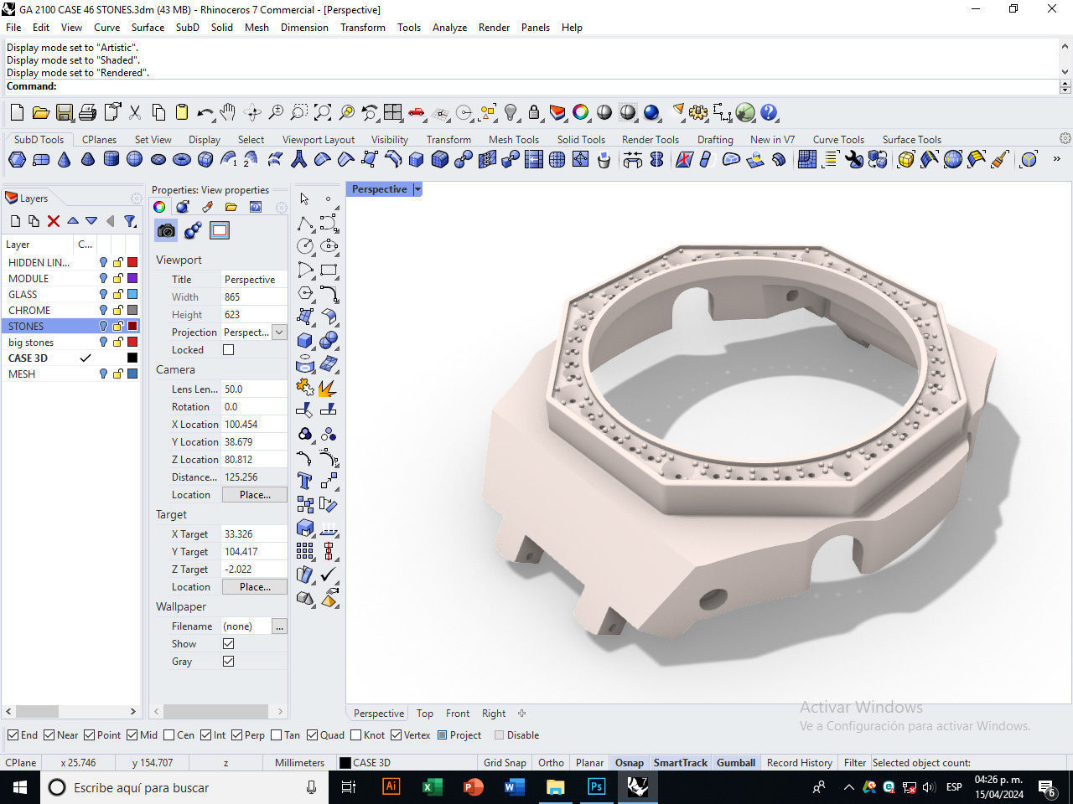Open the Mesh menu
Image resolution: width=1073 pixels, height=804 pixels.
(257, 28)
